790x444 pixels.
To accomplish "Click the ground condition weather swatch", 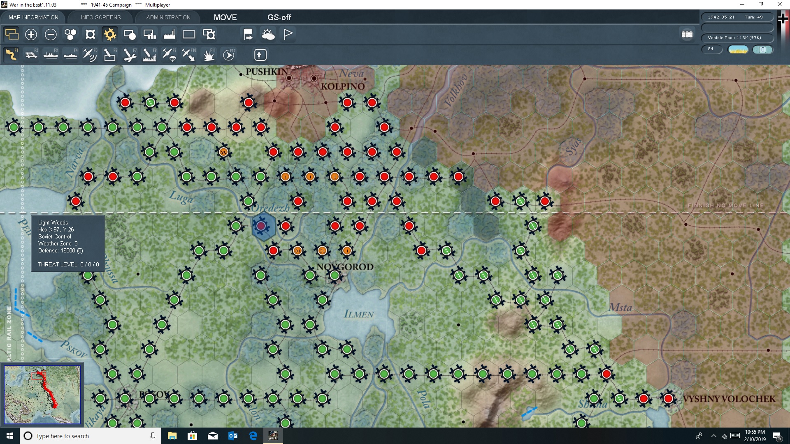I will [739, 49].
